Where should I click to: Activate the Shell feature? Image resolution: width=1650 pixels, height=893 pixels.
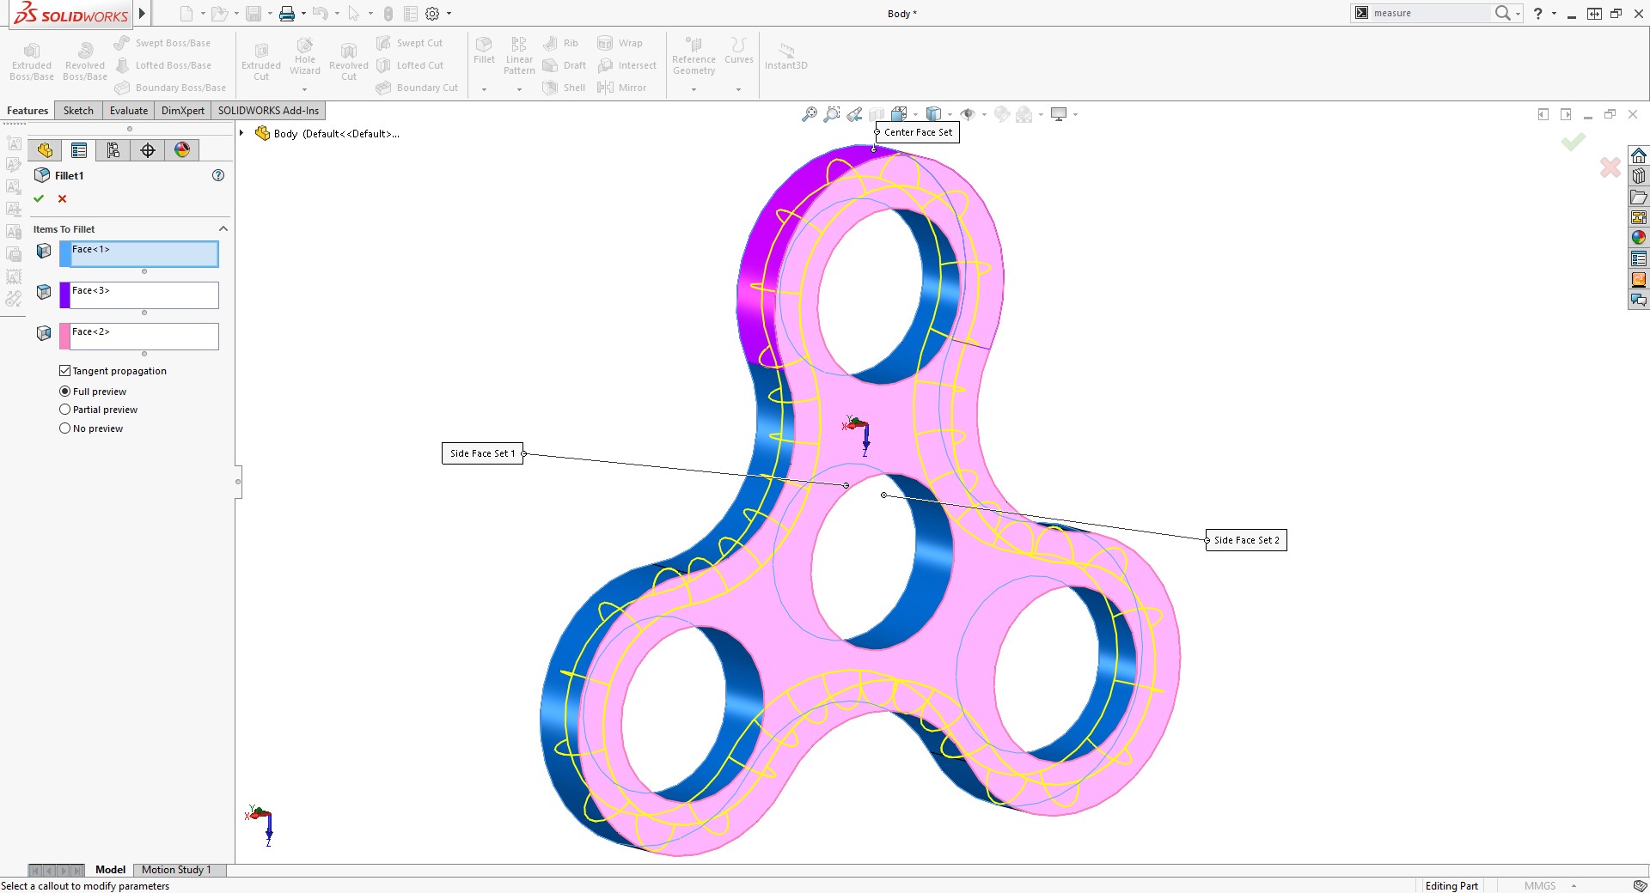[x=563, y=87]
